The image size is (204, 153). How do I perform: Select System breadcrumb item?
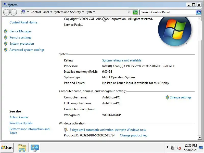(x=91, y=12)
